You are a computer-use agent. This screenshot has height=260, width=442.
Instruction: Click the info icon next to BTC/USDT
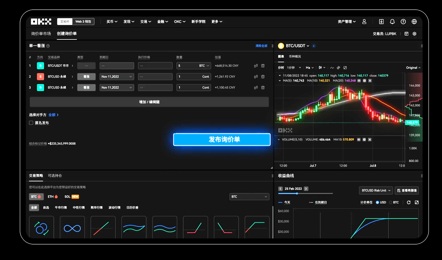coord(314,46)
